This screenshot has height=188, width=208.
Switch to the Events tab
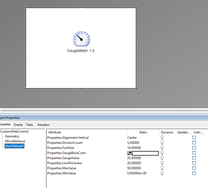[18, 125]
